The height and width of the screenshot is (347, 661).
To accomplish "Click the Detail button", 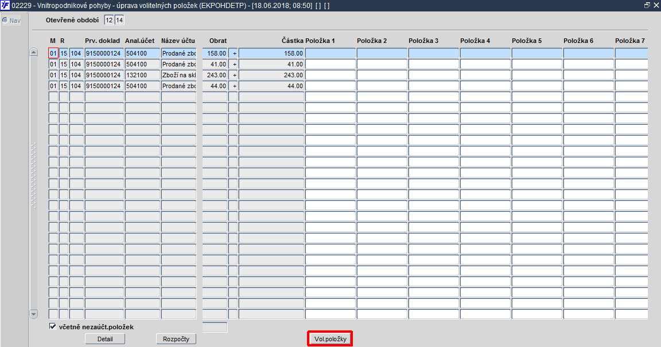I will tap(105, 339).
